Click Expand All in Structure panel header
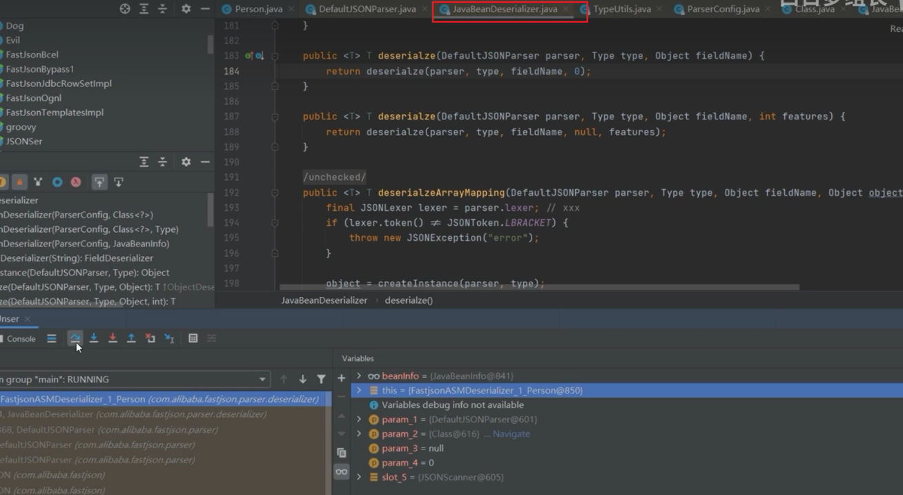 (144, 162)
